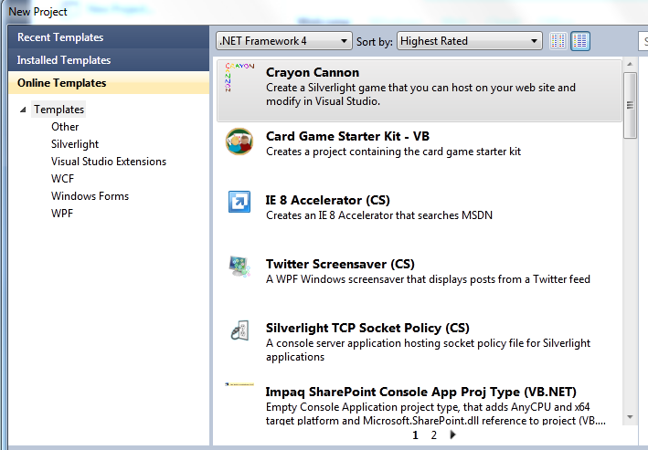Click the scrollbar down arrow
The width and height of the screenshot is (648, 450).
coord(630,417)
